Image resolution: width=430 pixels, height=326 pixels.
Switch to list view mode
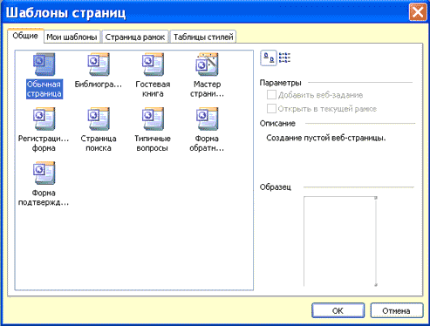284,58
